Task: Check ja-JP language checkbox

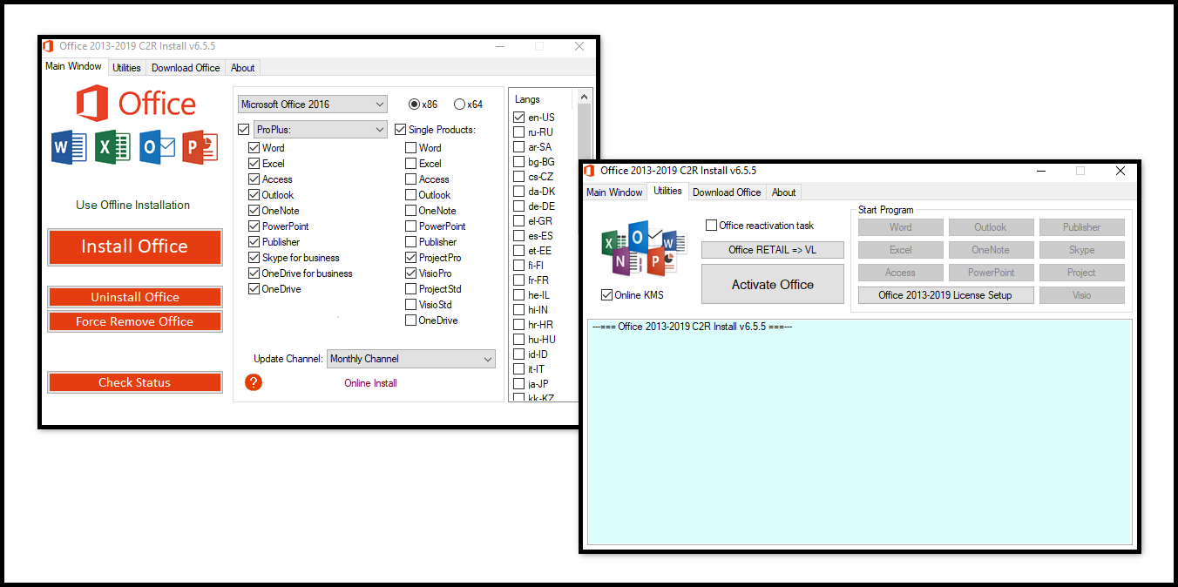Action: 519,384
